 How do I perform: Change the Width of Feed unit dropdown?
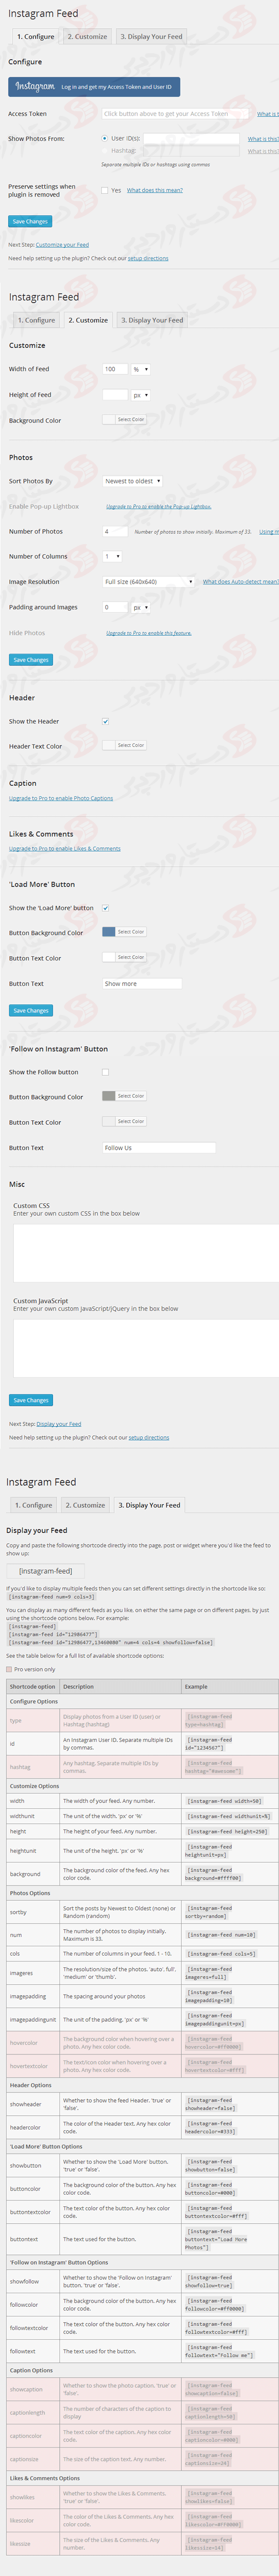pos(141,369)
